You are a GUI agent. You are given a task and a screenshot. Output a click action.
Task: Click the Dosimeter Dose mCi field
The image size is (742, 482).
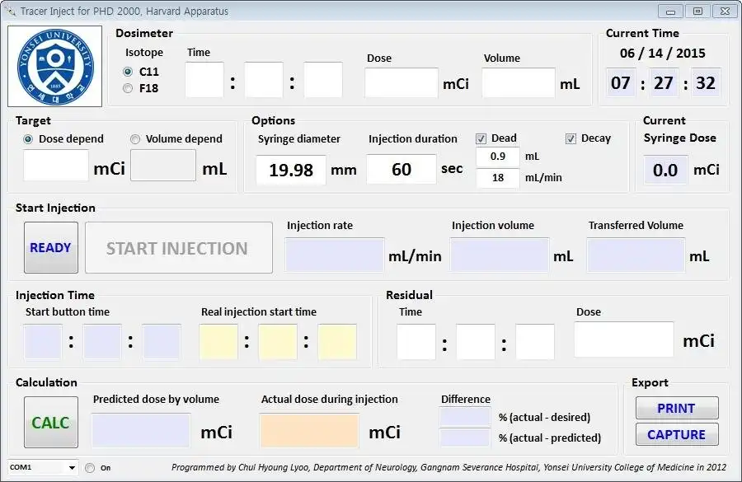(402, 82)
